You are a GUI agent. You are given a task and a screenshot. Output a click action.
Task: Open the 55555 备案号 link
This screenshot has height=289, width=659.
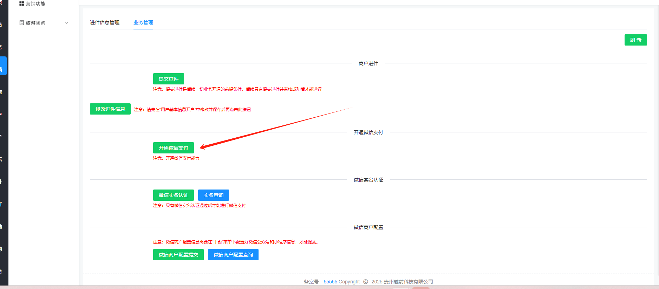point(330,282)
